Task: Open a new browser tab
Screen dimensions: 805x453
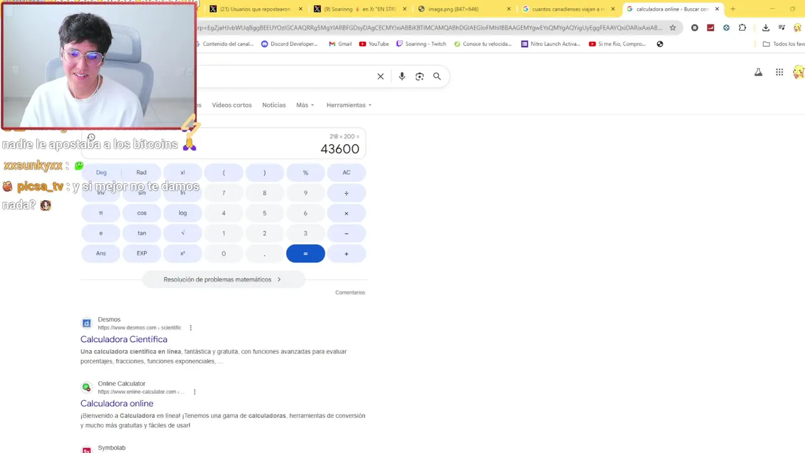Action: (x=733, y=9)
